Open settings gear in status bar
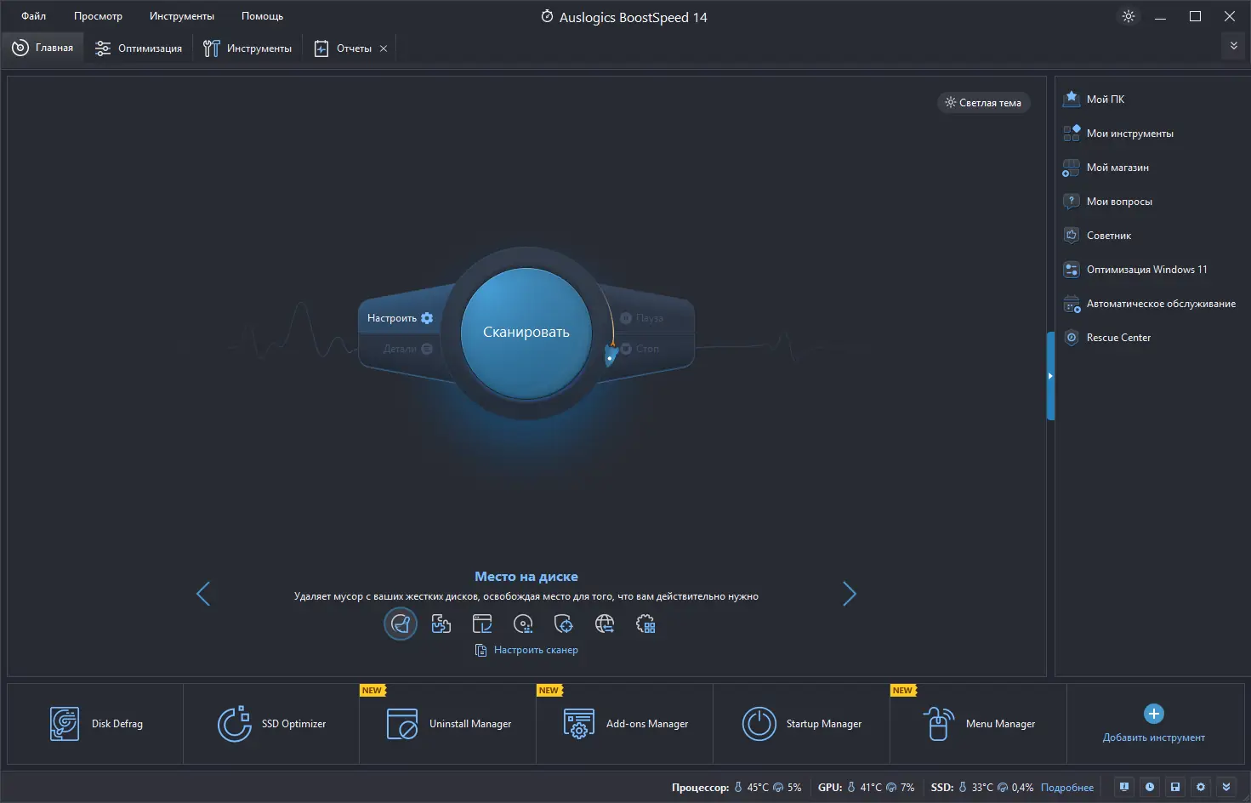This screenshot has height=803, width=1251. pyautogui.click(x=1201, y=787)
